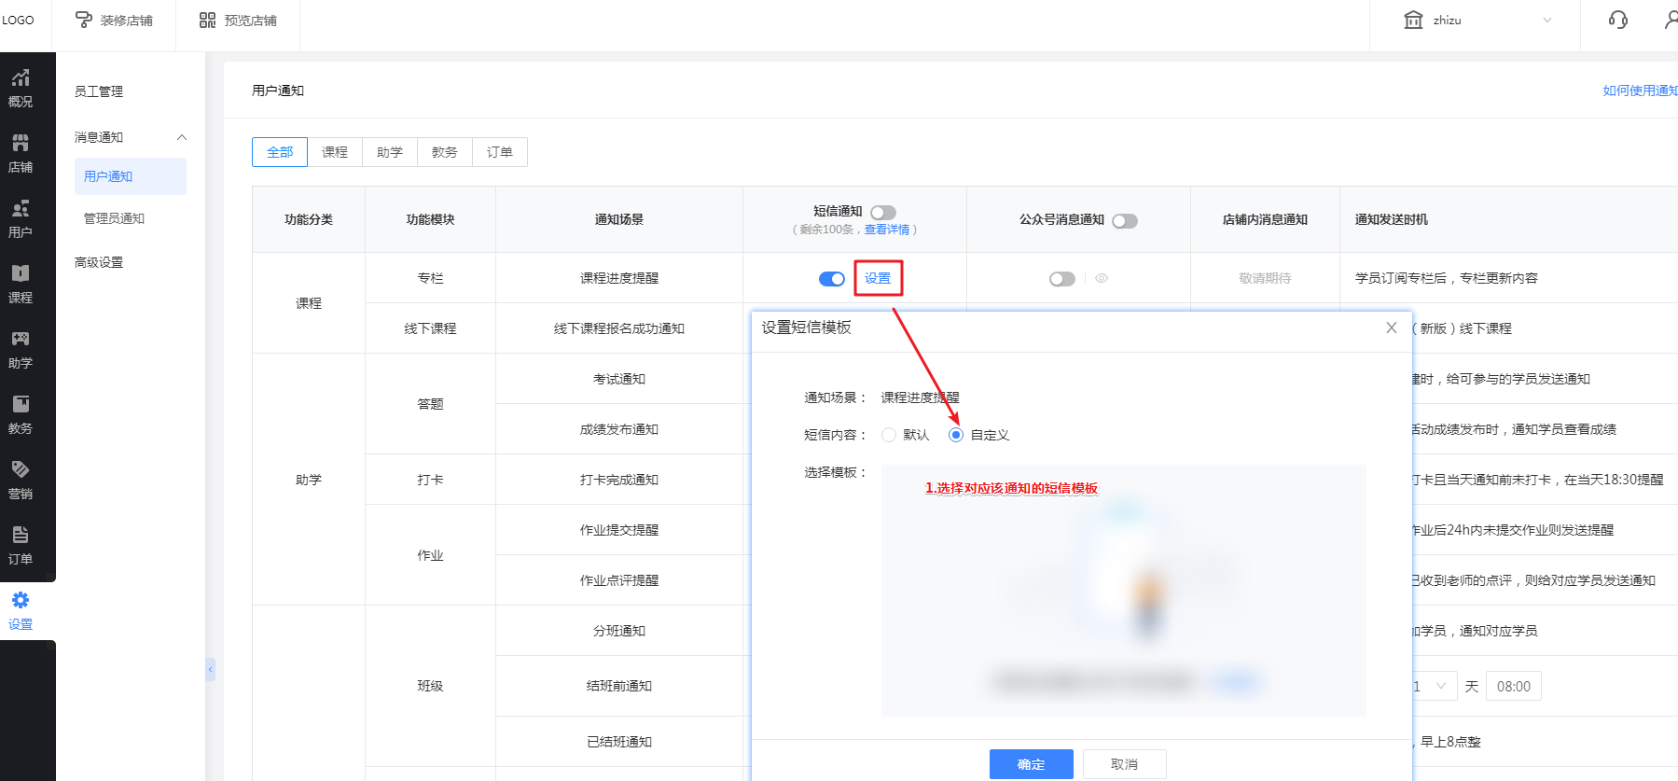The width and height of the screenshot is (1678, 781).
Task: Open 管理员通知 in the side menu
Action: click(x=114, y=218)
